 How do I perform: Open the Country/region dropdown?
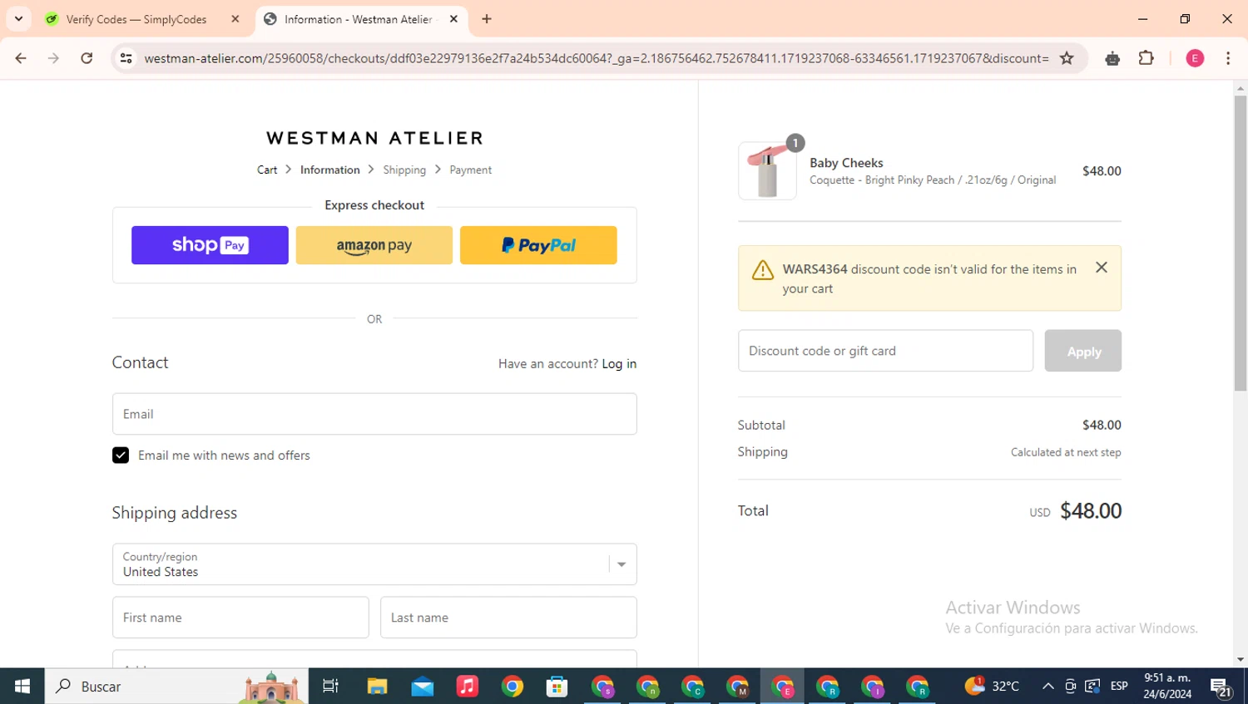[x=374, y=564]
